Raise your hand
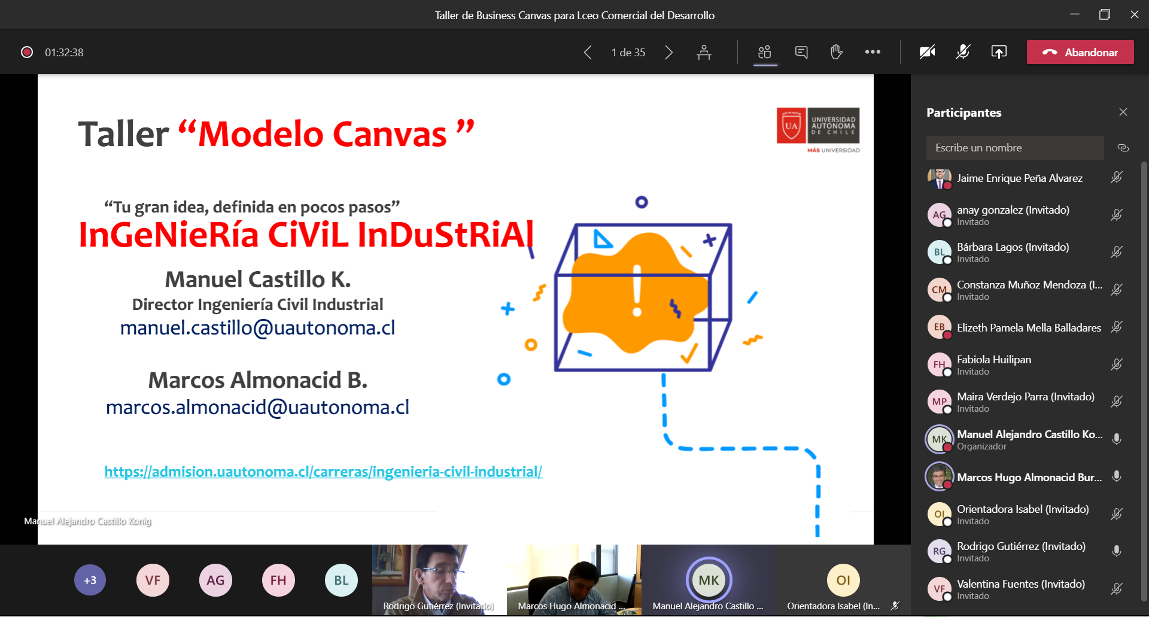Image resolution: width=1149 pixels, height=617 pixels. pos(837,53)
